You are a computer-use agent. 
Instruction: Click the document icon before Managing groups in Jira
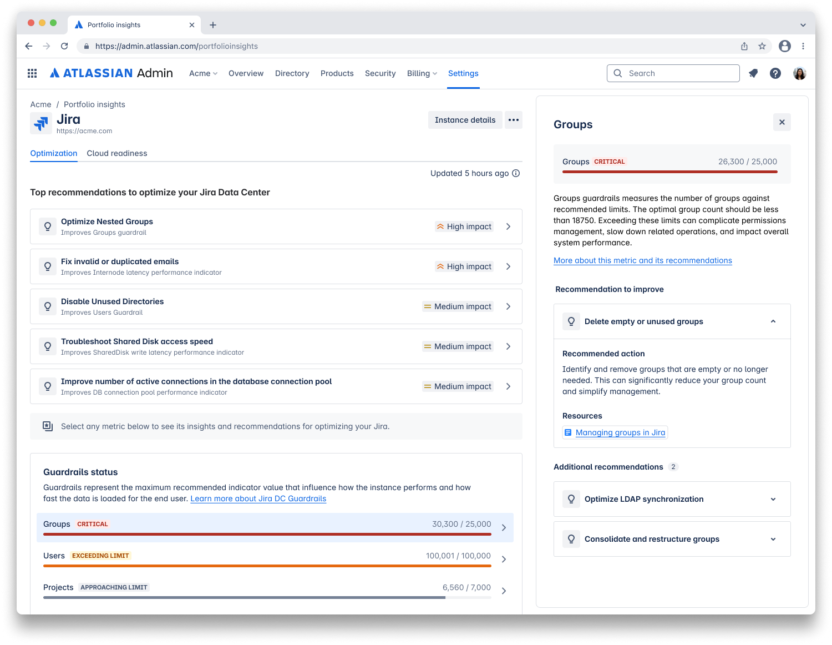click(568, 432)
